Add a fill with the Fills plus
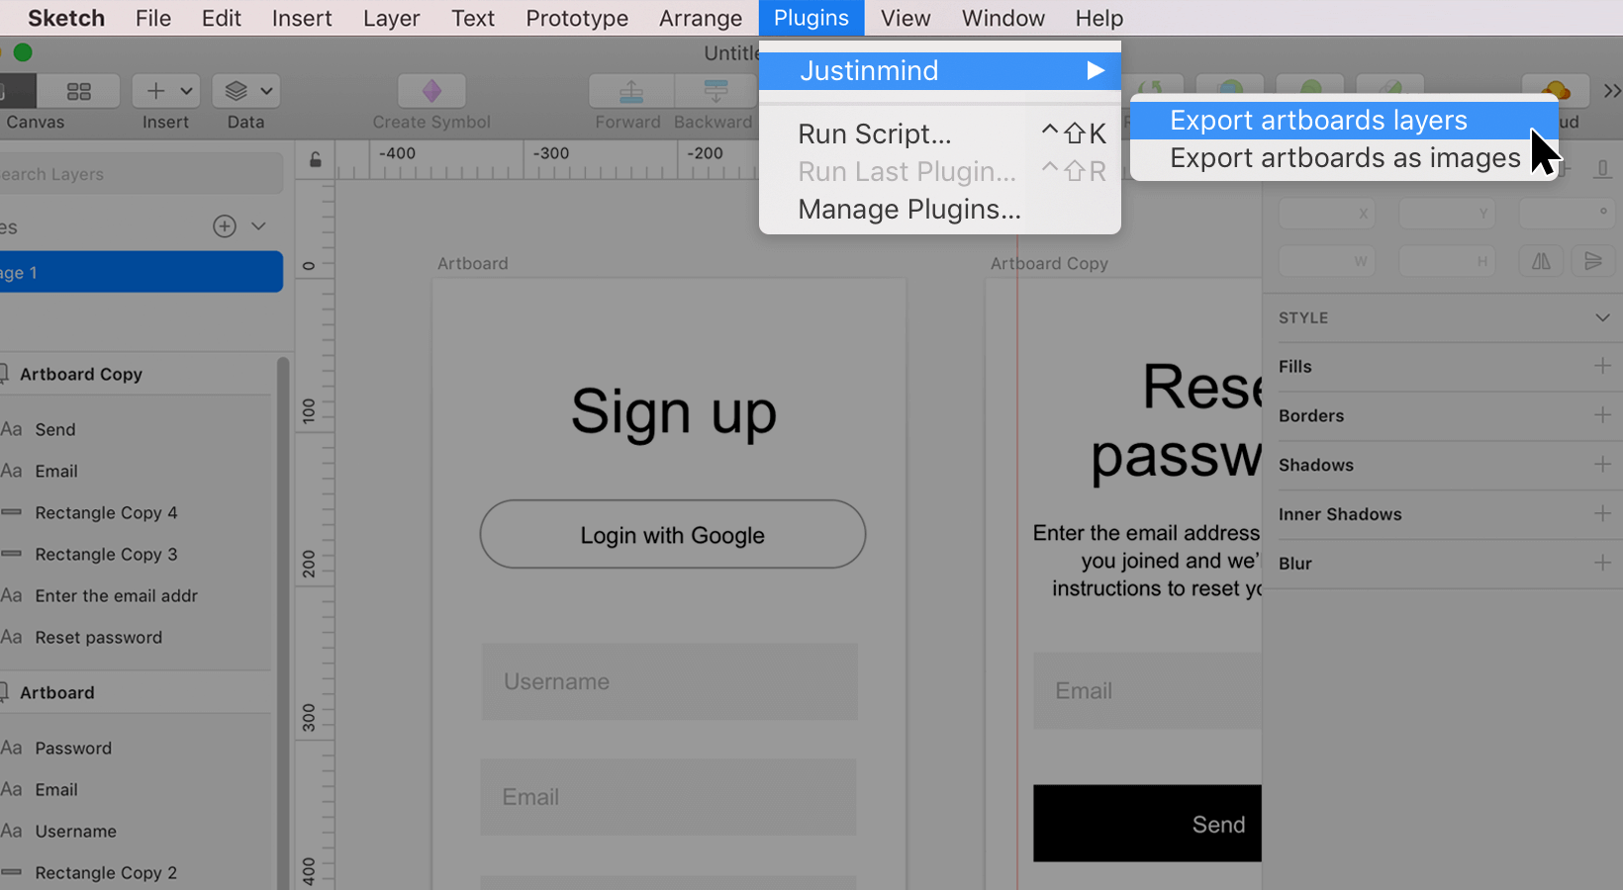This screenshot has width=1623, height=890. pyautogui.click(x=1602, y=366)
